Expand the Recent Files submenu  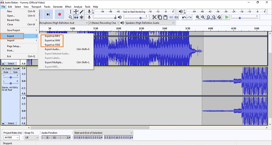(x=19, y=20)
